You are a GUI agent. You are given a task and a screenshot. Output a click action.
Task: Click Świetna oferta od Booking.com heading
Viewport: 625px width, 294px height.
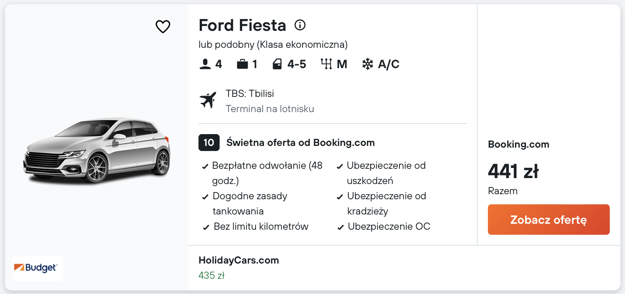(300, 143)
